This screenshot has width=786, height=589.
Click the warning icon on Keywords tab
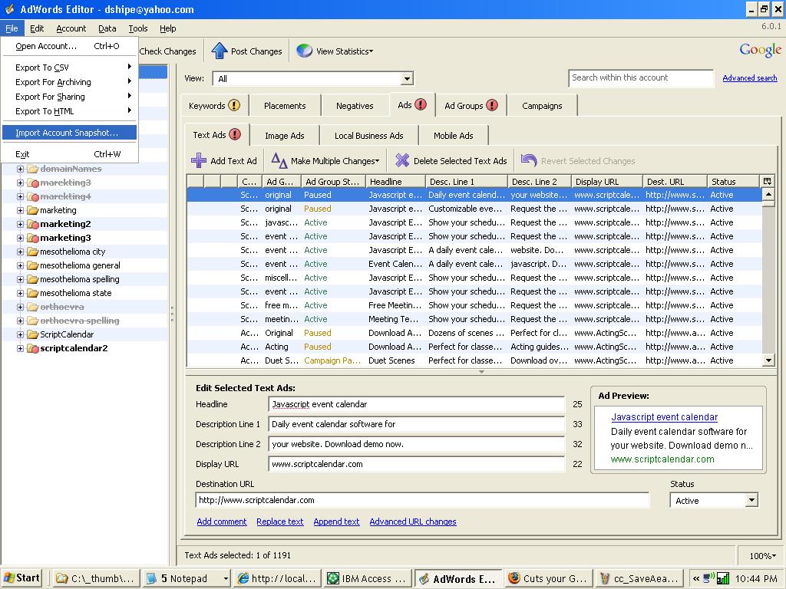[234, 105]
